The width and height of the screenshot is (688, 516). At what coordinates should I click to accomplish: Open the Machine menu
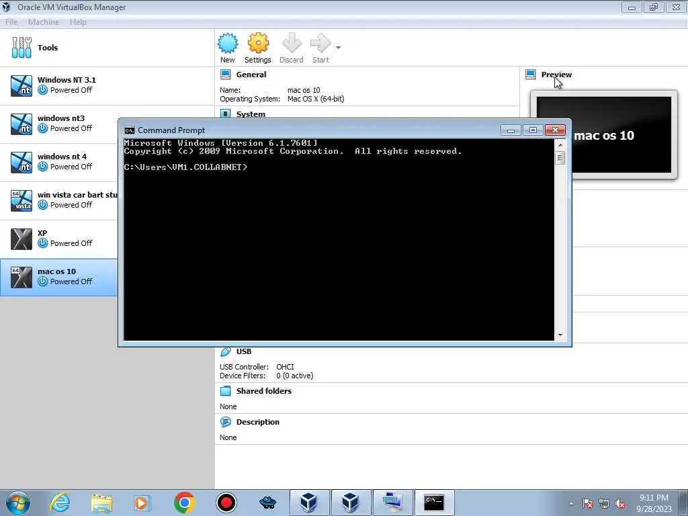pos(44,22)
